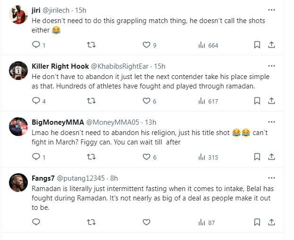Screen dimensions: 294x240
Task: Share Killer Right Hook's tweet
Action: 271,101
